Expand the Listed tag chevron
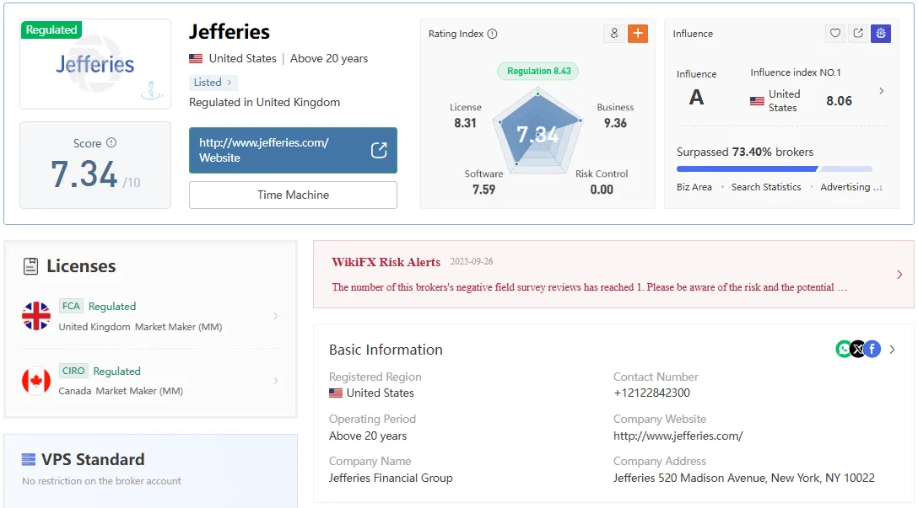918x508 pixels. point(229,83)
